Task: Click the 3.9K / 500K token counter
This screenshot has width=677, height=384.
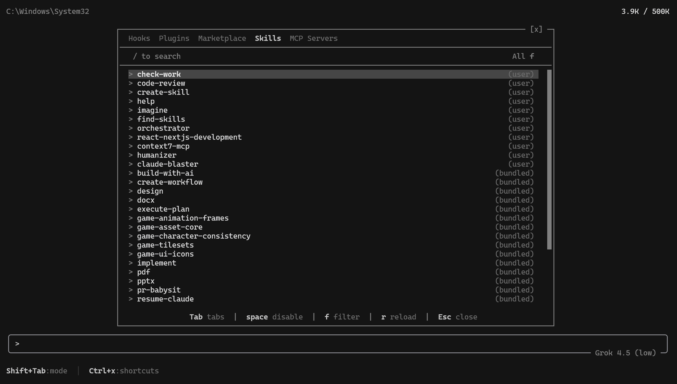Action: [645, 11]
